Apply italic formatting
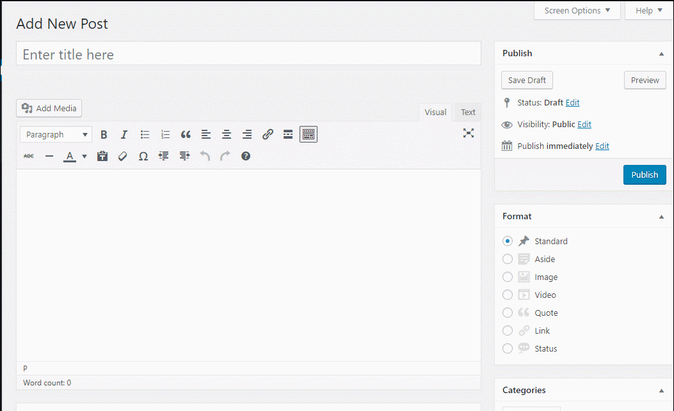The width and height of the screenshot is (674, 411). (x=124, y=134)
